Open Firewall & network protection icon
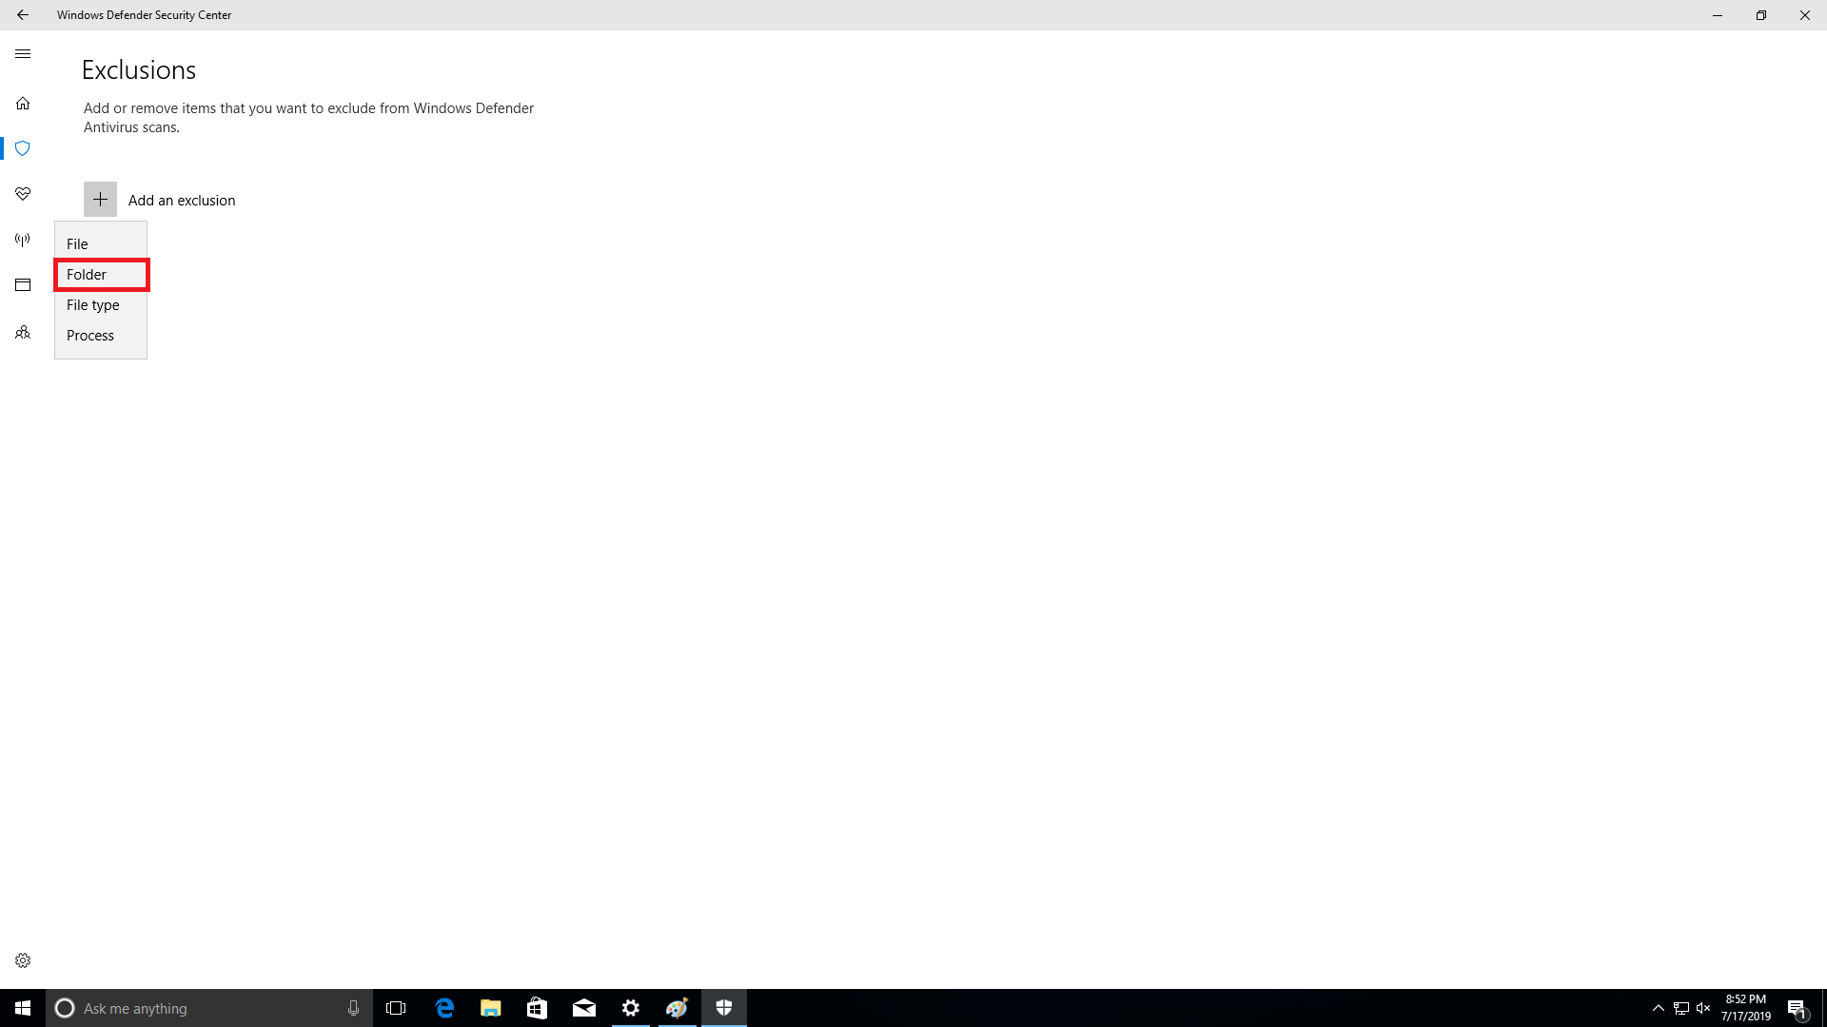 point(23,240)
